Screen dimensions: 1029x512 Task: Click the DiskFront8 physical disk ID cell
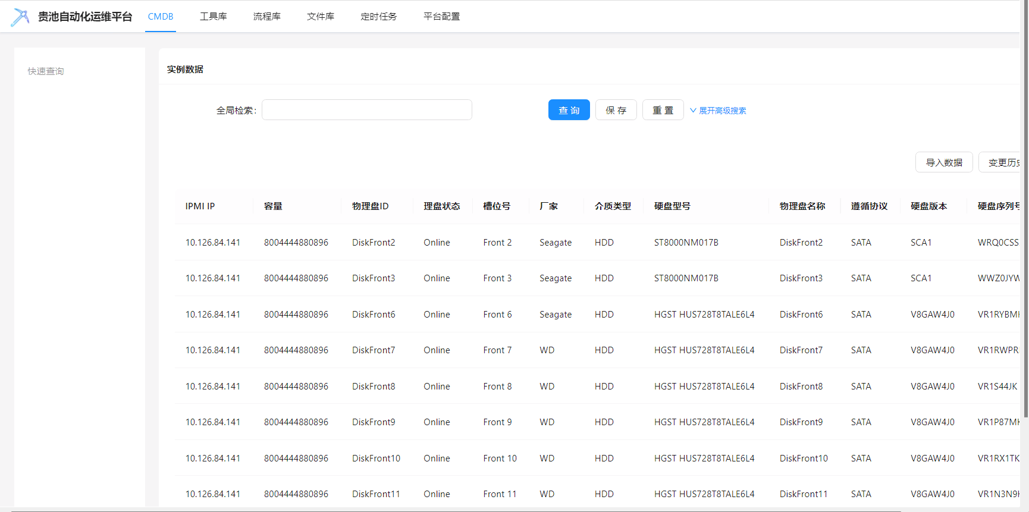tap(374, 387)
